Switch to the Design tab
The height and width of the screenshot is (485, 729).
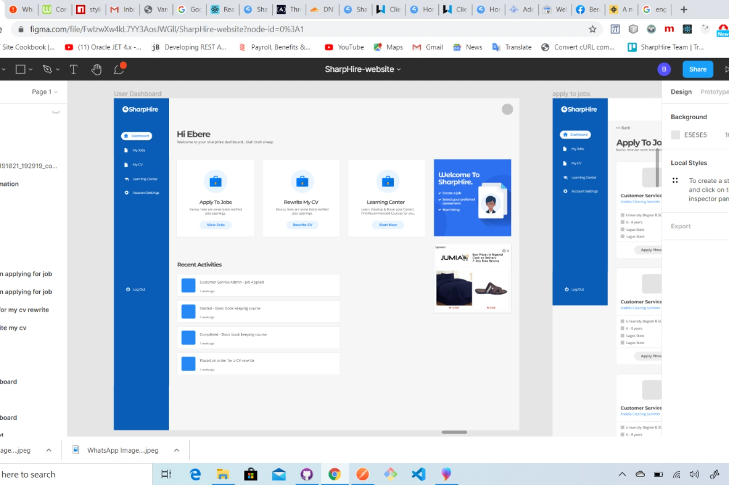(x=681, y=92)
